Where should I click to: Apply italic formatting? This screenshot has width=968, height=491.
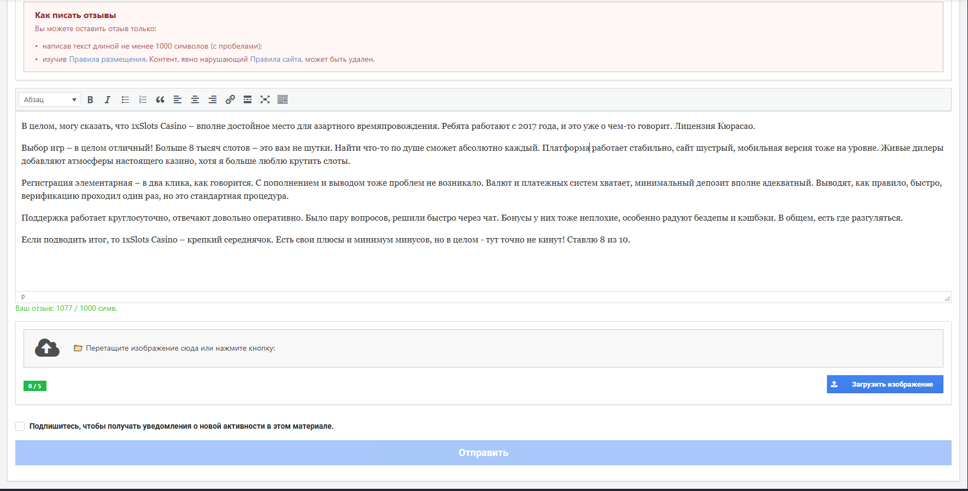(108, 99)
